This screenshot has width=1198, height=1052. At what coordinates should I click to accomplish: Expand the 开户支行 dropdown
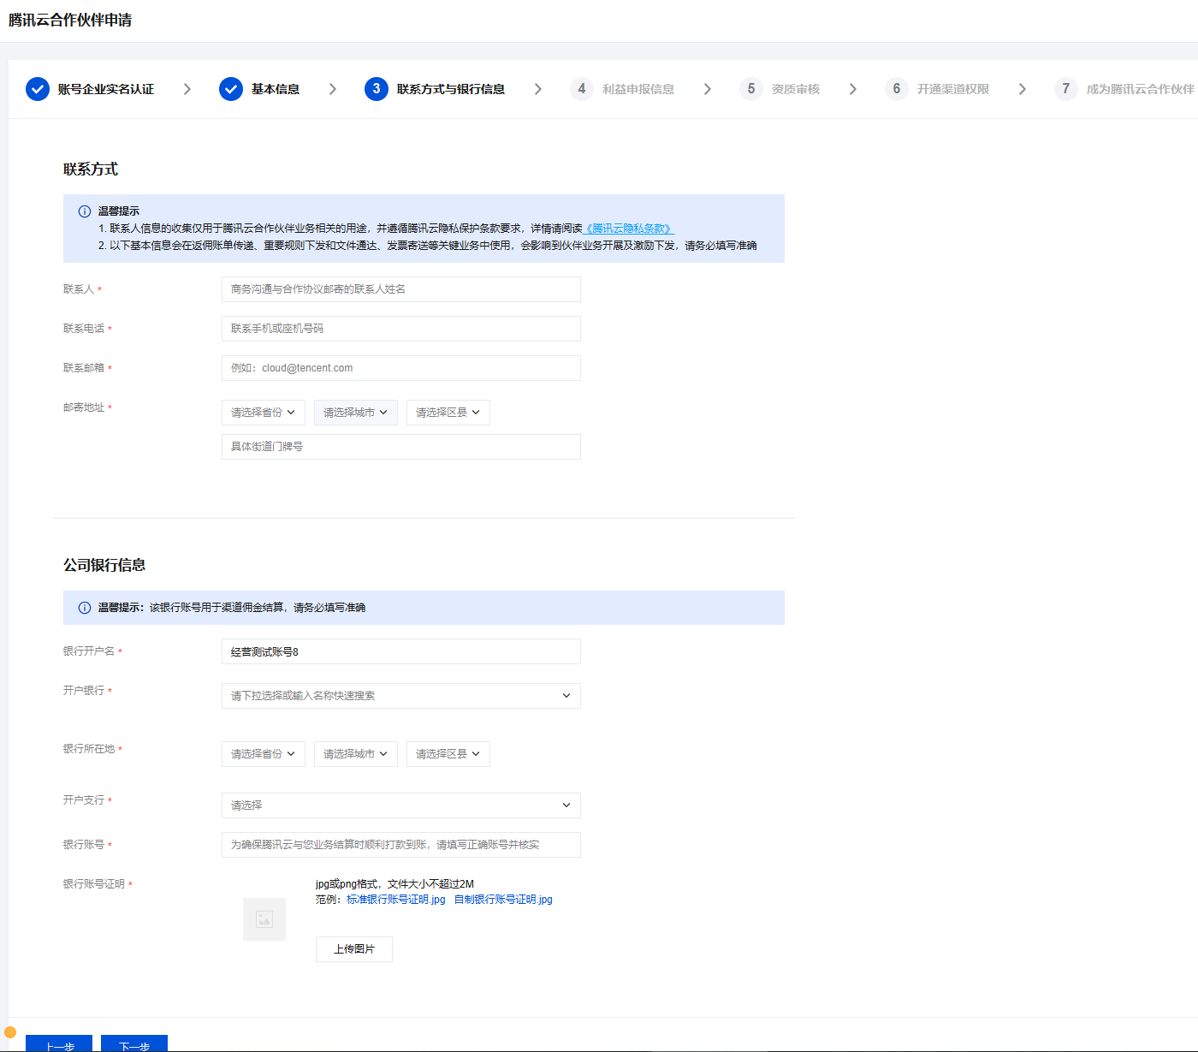pos(401,805)
